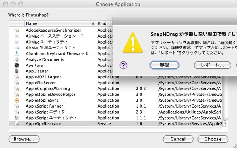The height and width of the screenshot is (148, 237).
Task: Select the AppleGraphicsWarning name text
Action: pos(48,89)
